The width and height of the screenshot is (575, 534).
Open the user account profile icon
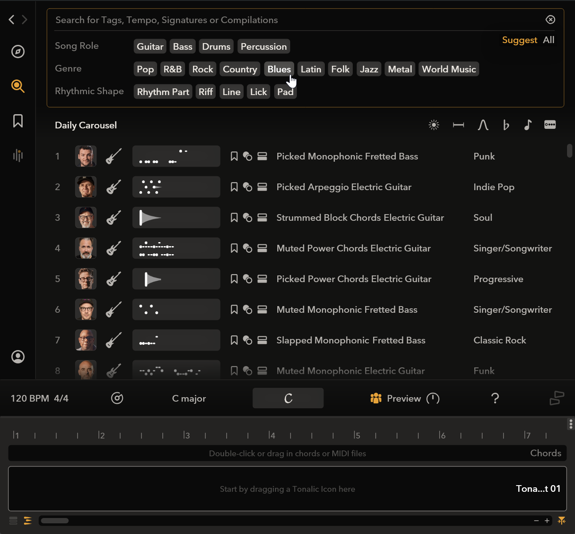pos(18,357)
